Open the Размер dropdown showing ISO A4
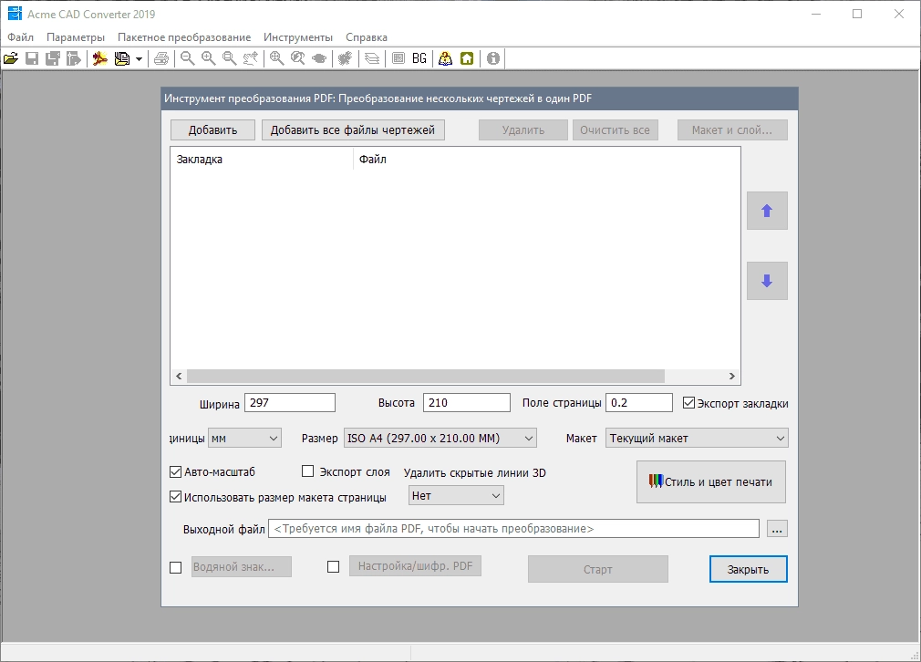Image resolution: width=921 pixels, height=662 pixels. 440,439
